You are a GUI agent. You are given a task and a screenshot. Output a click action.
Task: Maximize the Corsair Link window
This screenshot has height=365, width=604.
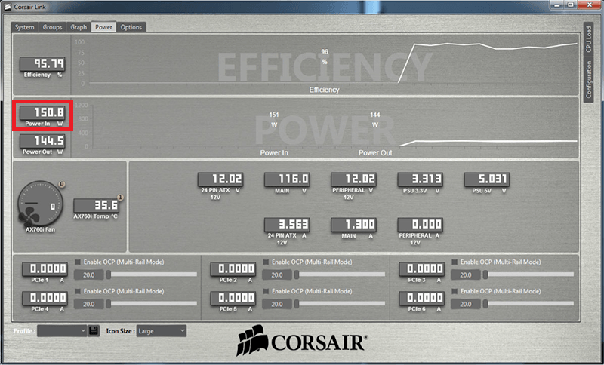tap(571, 5)
